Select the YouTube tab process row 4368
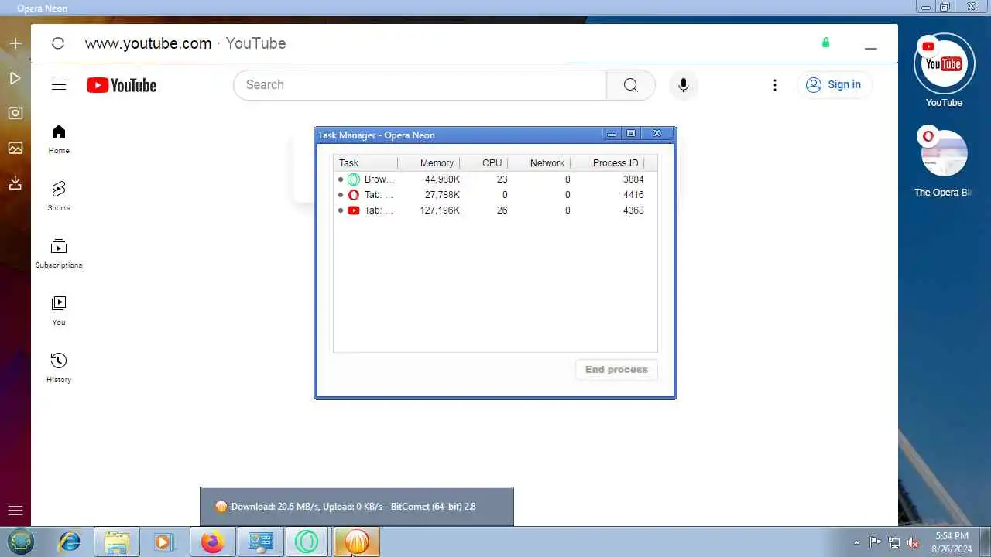 click(x=495, y=210)
